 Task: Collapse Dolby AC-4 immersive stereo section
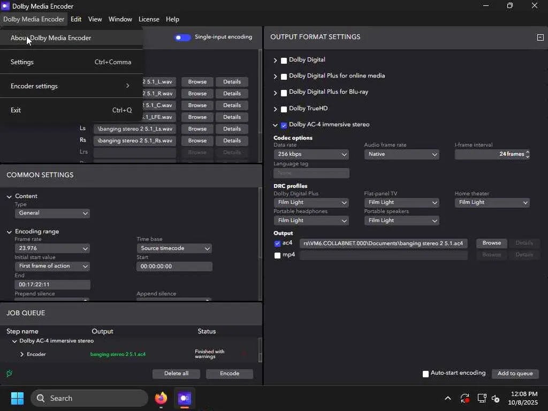click(276, 125)
